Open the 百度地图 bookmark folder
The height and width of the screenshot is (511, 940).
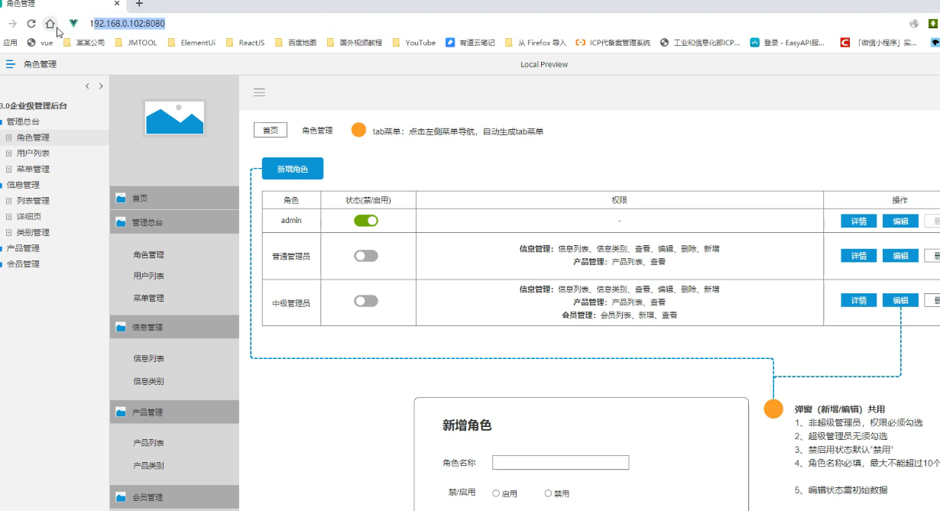pyautogui.click(x=295, y=43)
